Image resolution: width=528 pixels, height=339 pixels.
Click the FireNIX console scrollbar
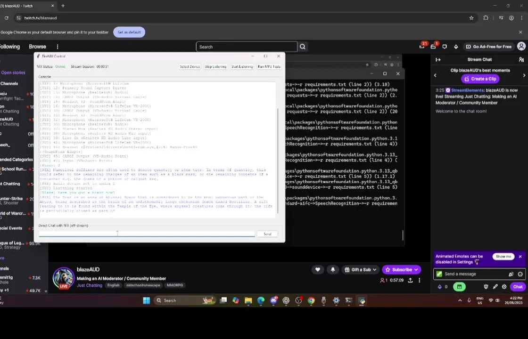(278, 161)
